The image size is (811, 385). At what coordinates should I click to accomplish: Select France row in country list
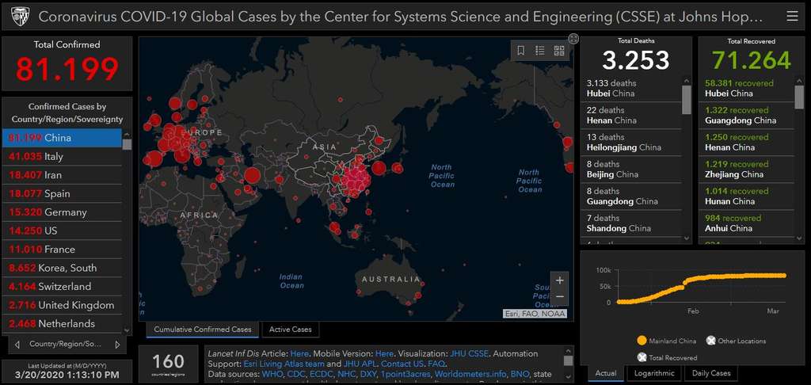(62, 250)
